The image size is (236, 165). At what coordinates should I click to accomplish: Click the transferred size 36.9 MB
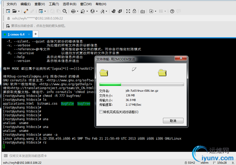(x=131, y=100)
